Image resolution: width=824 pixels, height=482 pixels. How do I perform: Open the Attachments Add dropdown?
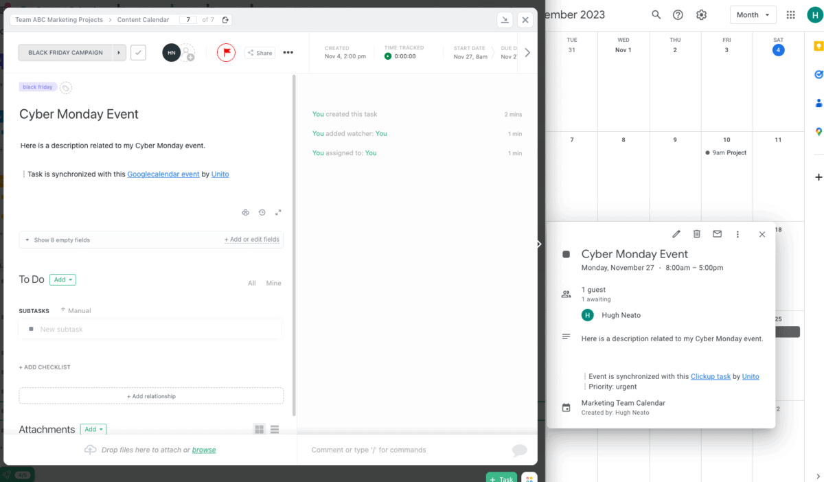click(93, 429)
